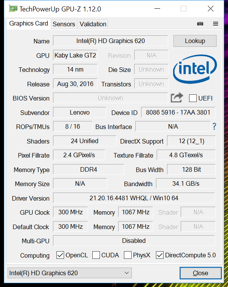Click the Memory Size N/A field
The image size is (228, 287).
point(80,183)
